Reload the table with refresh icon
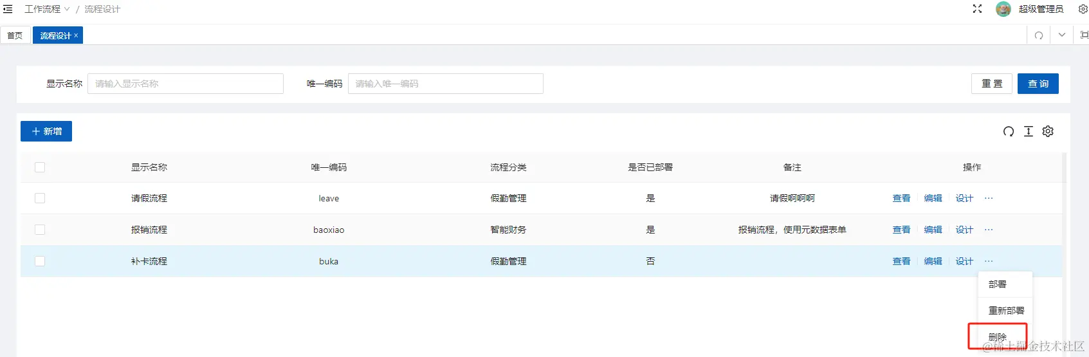This screenshot has height=357, width=1089. coord(1009,131)
